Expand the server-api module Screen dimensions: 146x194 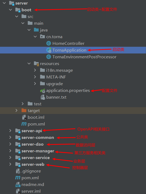click(10, 131)
